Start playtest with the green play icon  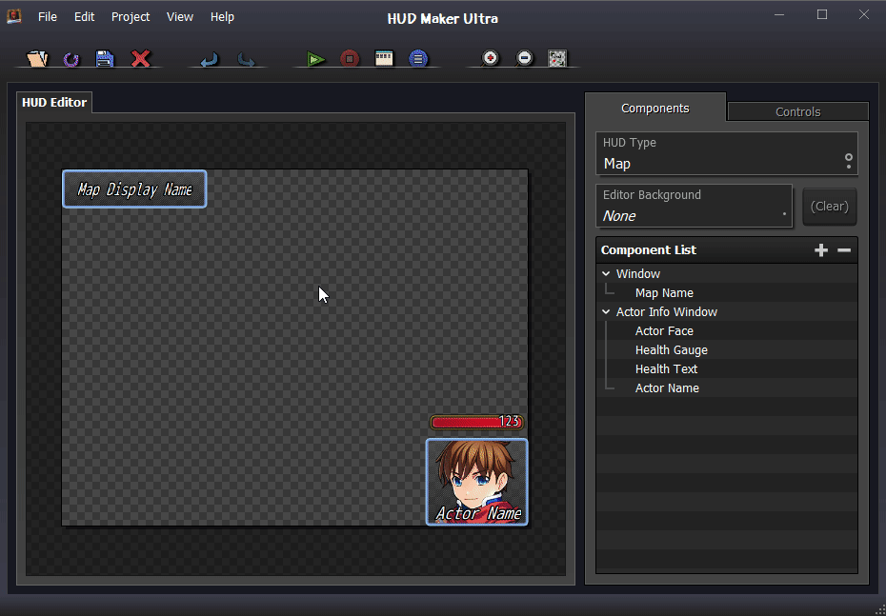(x=316, y=59)
